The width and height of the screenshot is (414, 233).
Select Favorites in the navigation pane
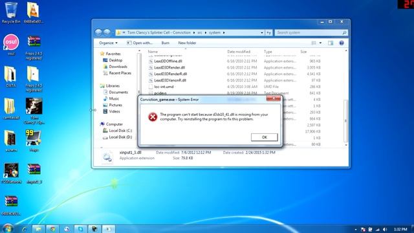click(x=110, y=54)
